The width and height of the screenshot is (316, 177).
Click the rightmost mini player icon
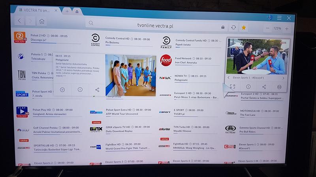pyautogui.click(x=279, y=87)
